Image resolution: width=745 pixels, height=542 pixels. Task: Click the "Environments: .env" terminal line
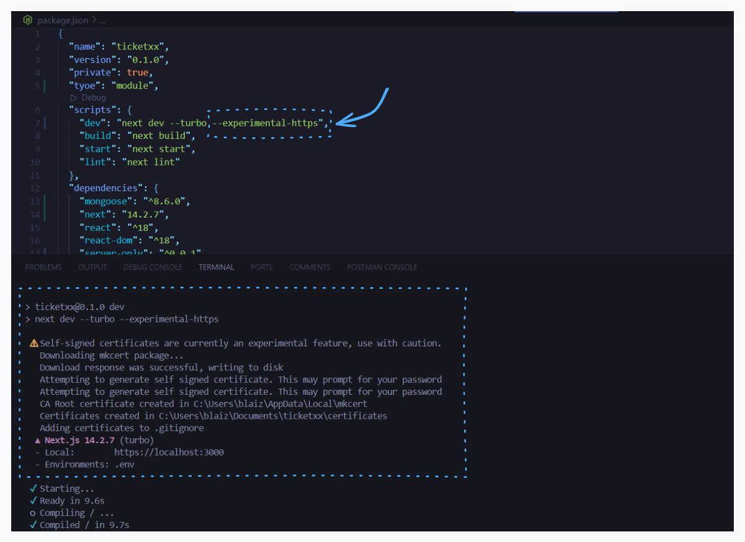pyautogui.click(x=85, y=464)
